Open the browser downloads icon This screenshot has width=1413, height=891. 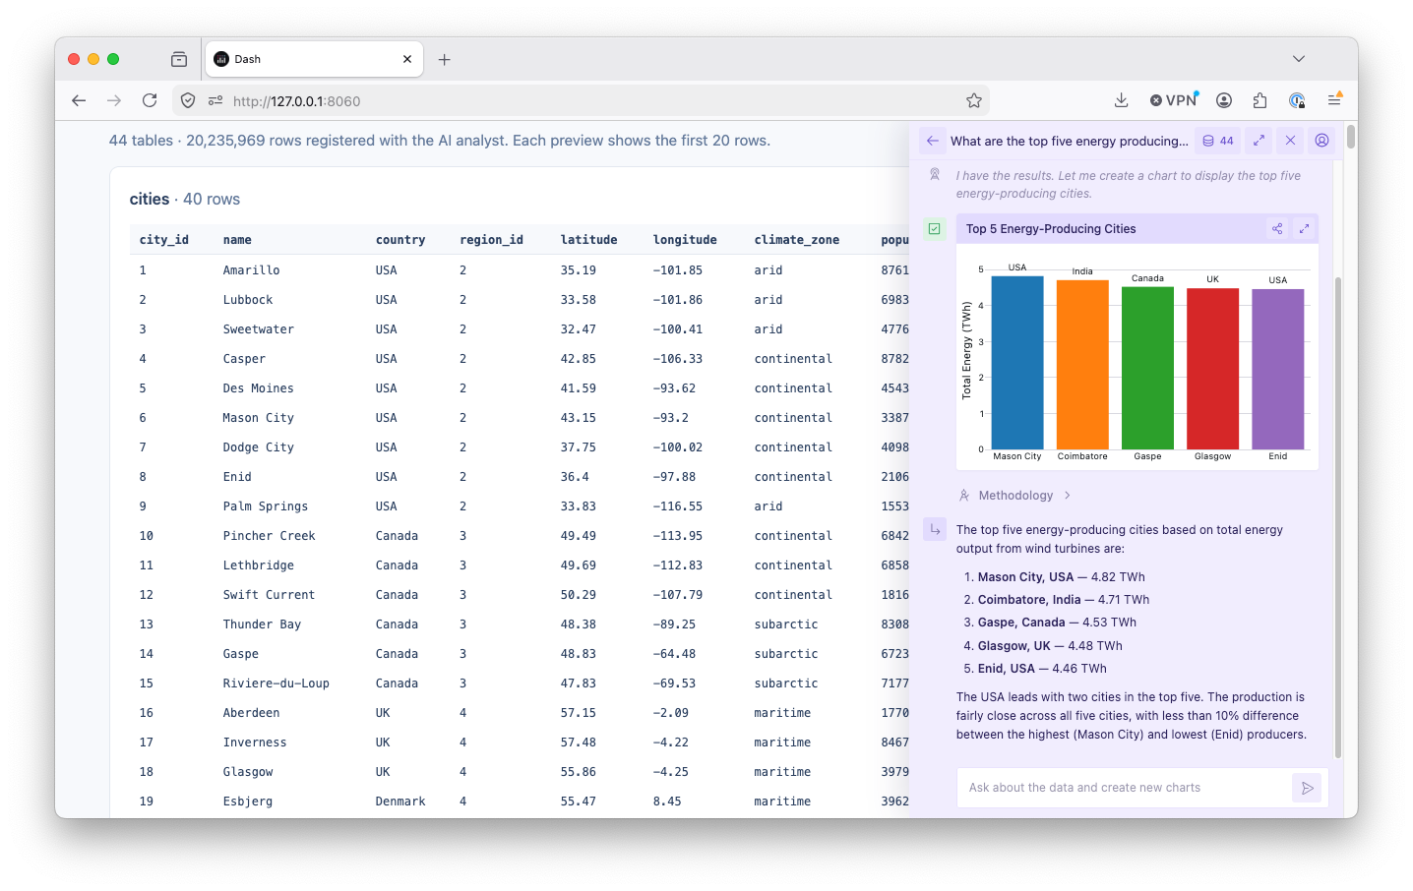pyautogui.click(x=1121, y=100)
